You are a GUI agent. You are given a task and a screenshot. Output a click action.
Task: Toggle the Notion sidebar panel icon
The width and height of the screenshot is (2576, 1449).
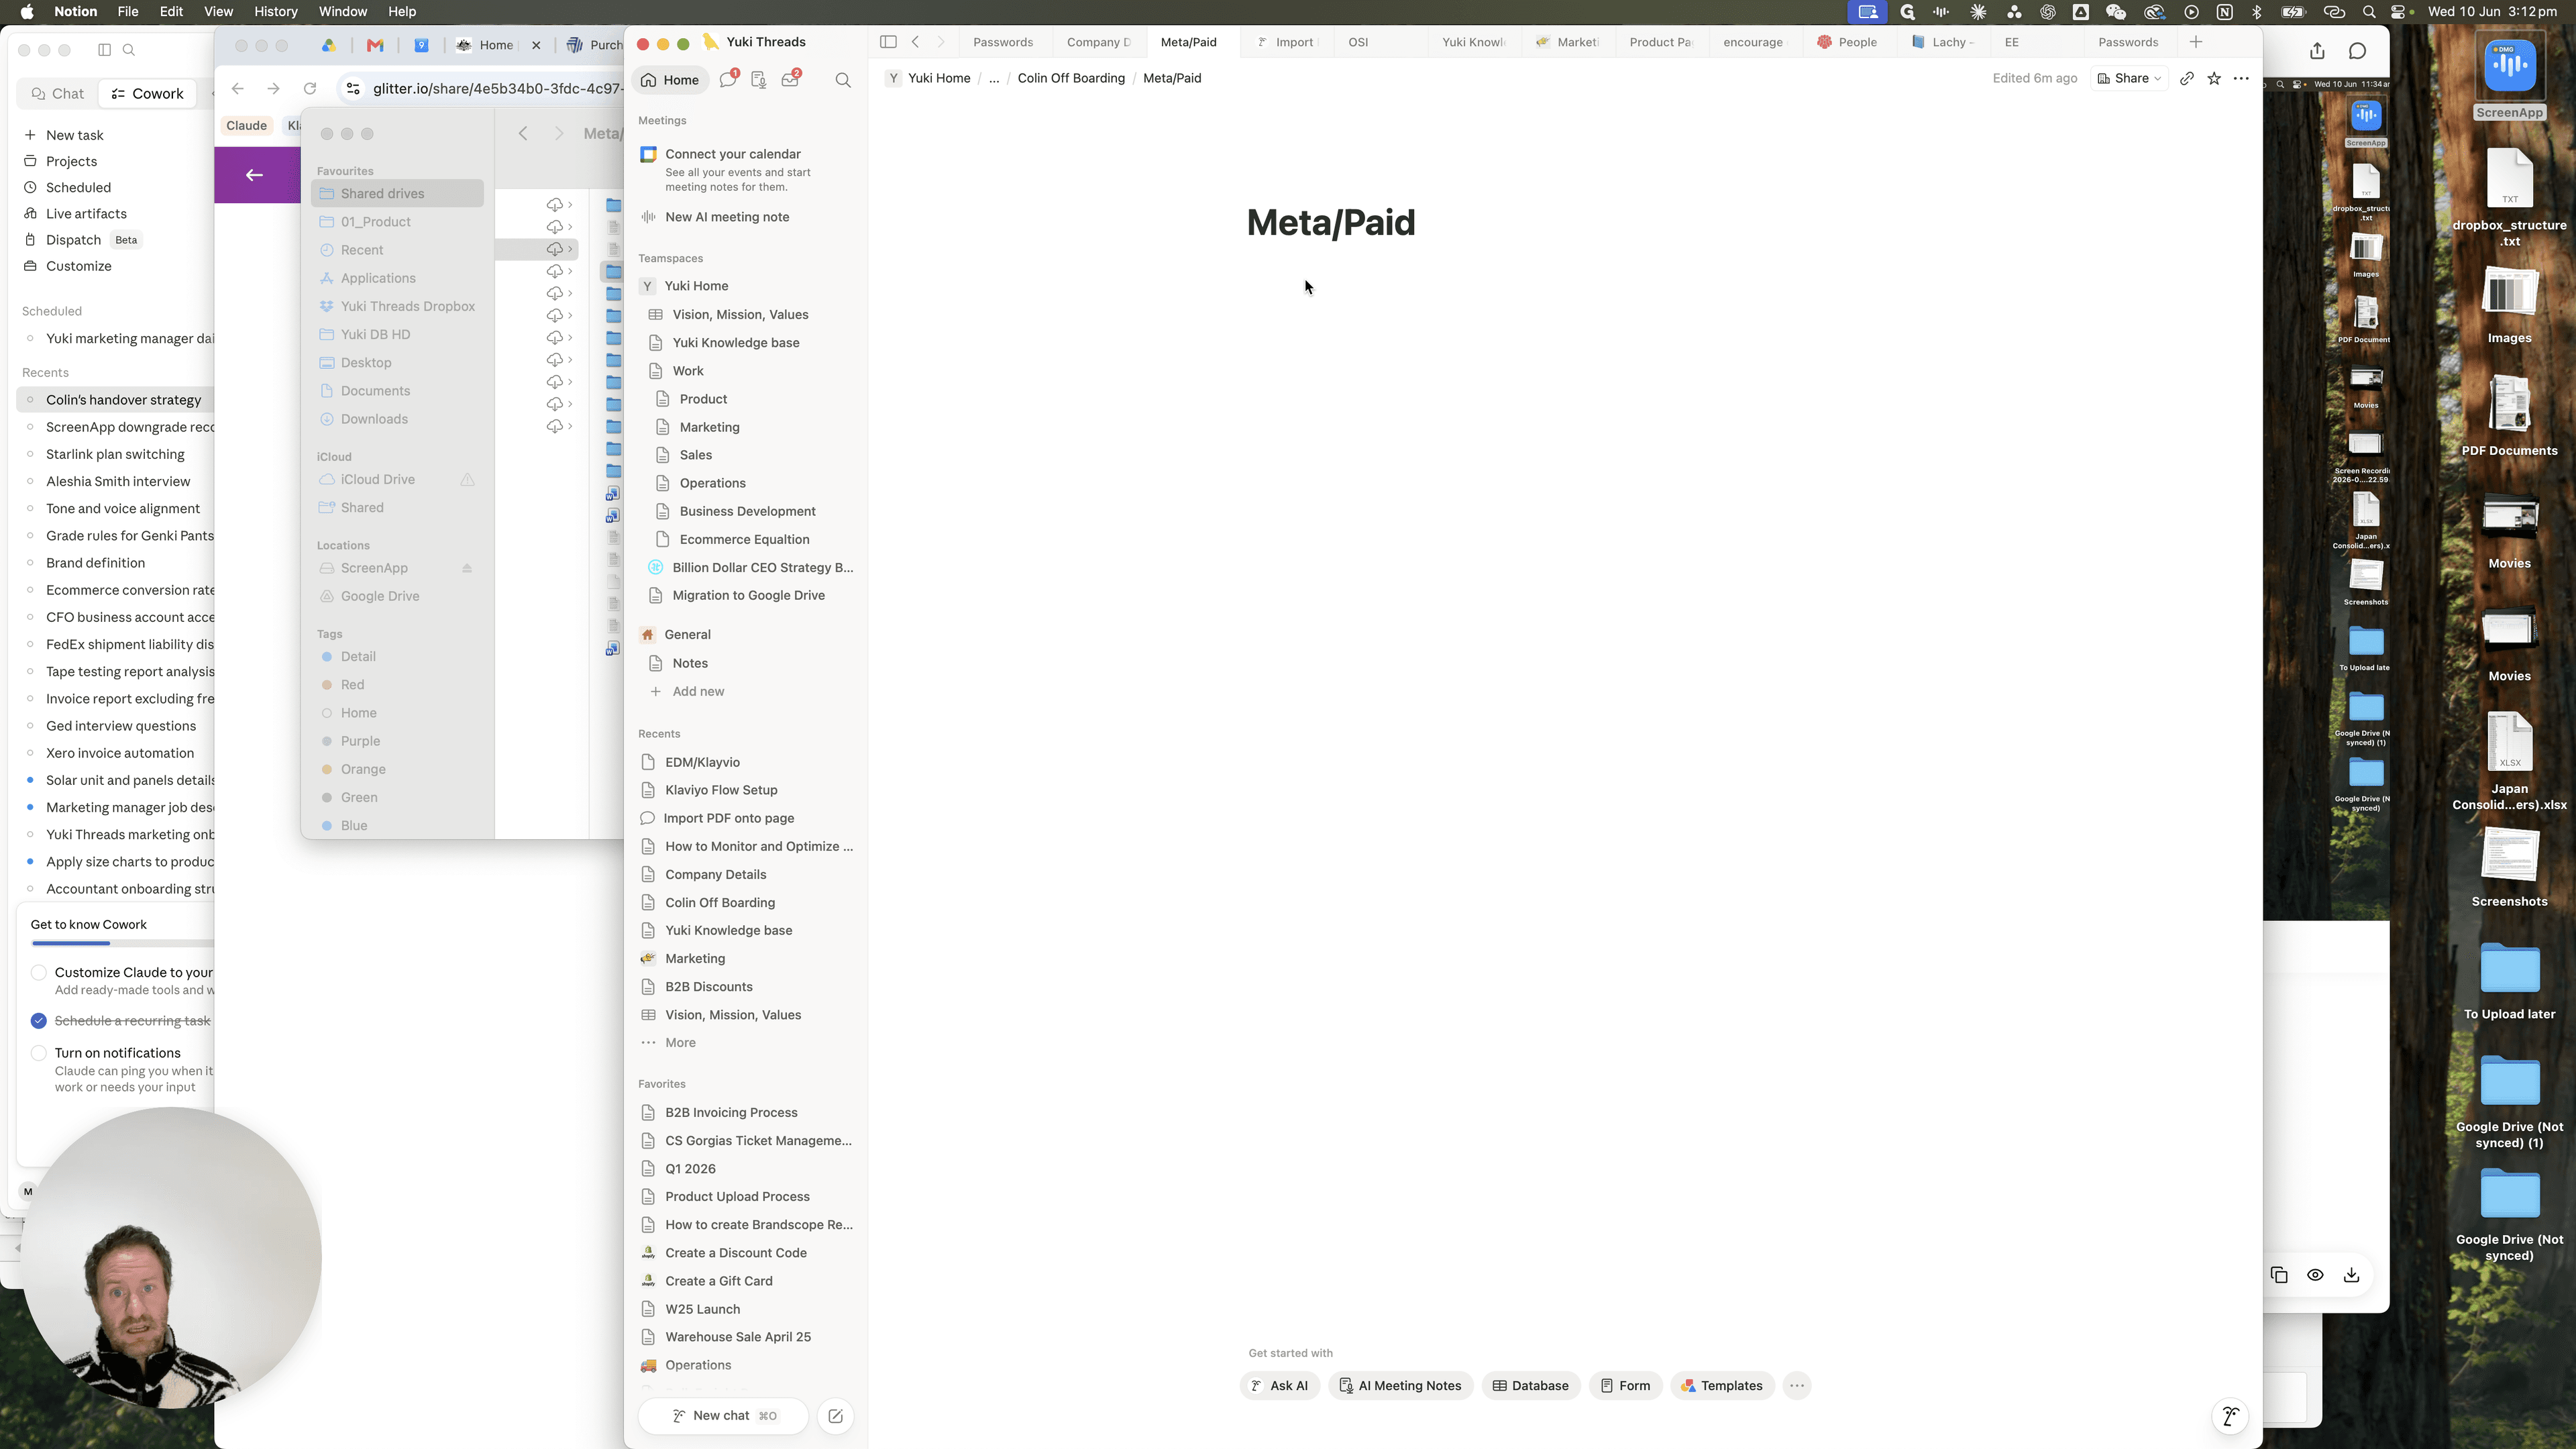coord(888,42)
